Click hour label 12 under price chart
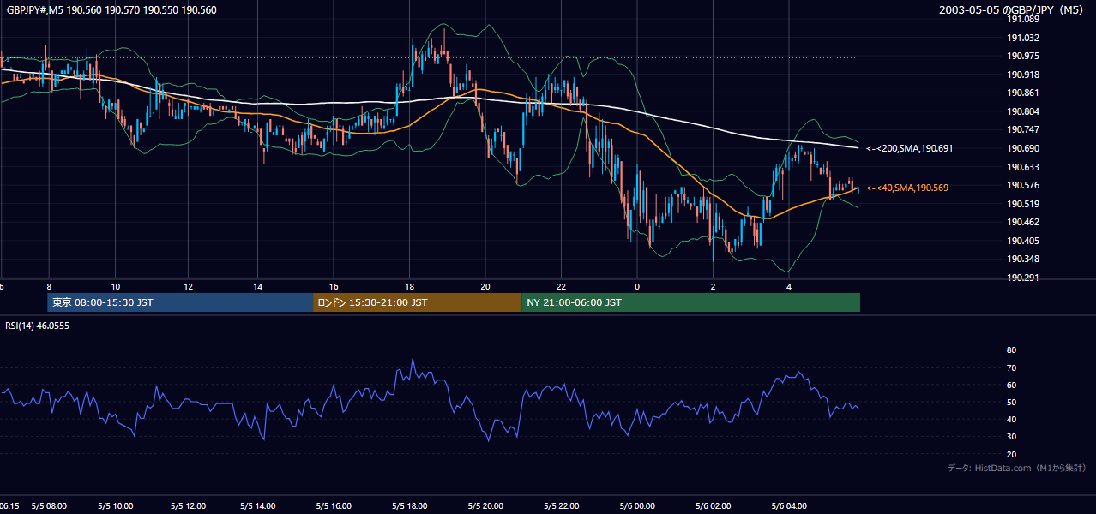Image resolution: width=1096 pixels, height=514 pixels. click(x=188, y=286)
